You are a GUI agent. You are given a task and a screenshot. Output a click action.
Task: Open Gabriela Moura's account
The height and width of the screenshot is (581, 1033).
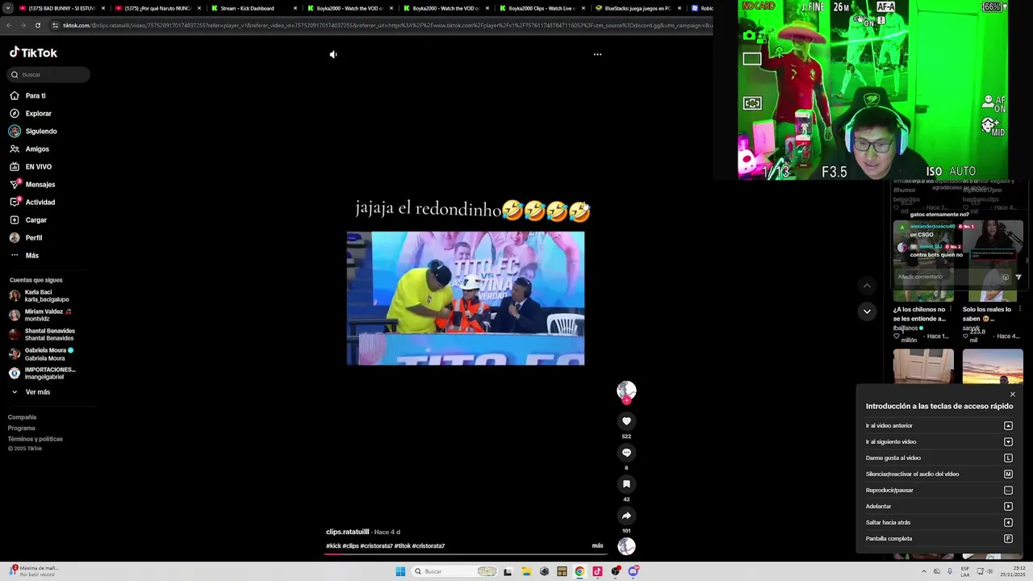[42, 353]
